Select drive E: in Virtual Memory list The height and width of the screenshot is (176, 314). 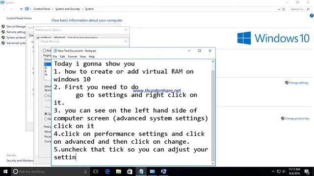pos(48,71)
